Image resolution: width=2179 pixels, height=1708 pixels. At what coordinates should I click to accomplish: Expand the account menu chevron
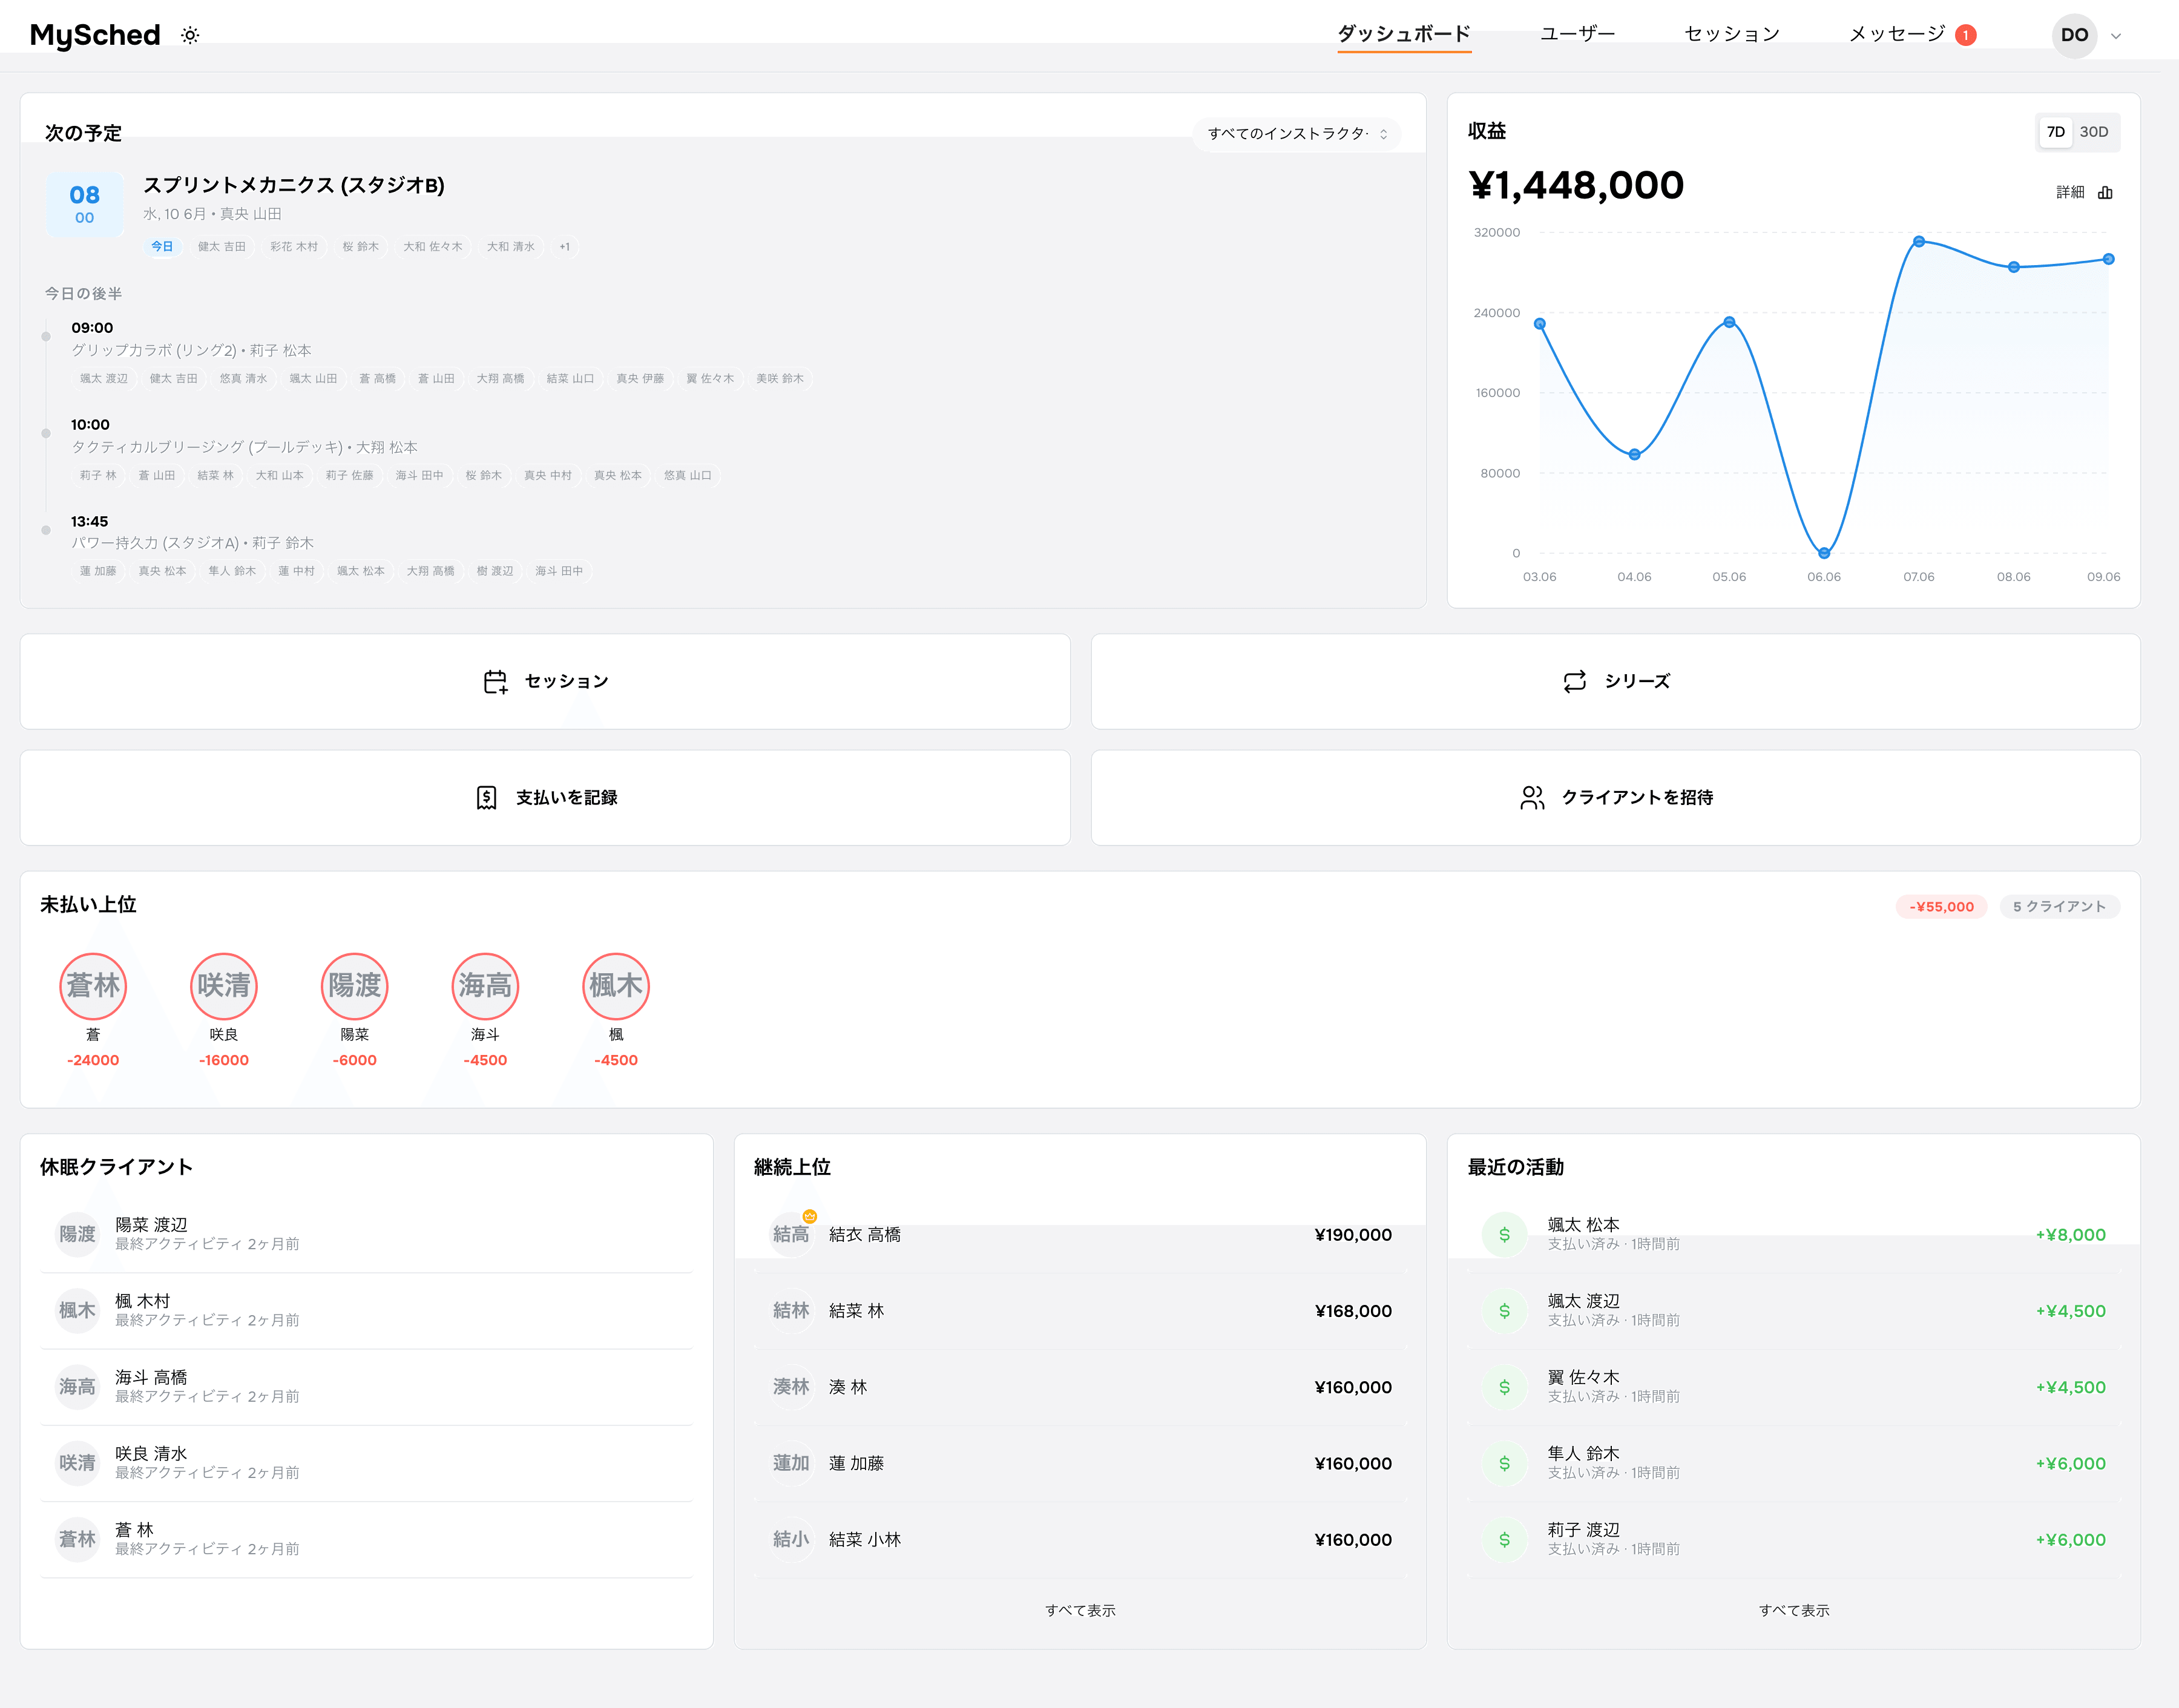click(2116, 36)
